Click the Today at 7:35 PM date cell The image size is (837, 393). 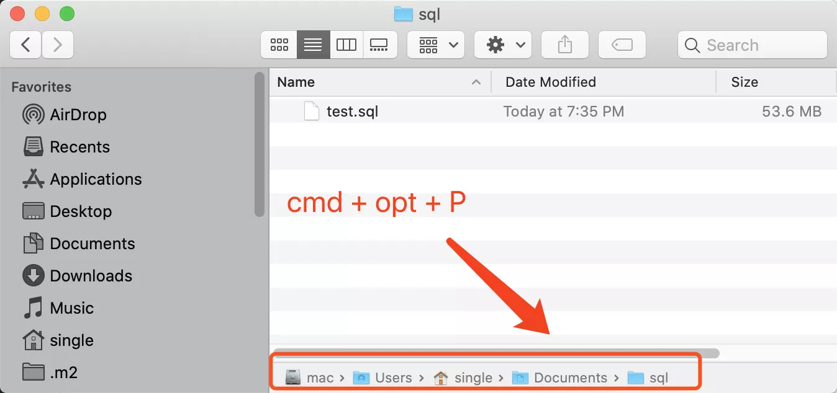[x=563, y=112]
